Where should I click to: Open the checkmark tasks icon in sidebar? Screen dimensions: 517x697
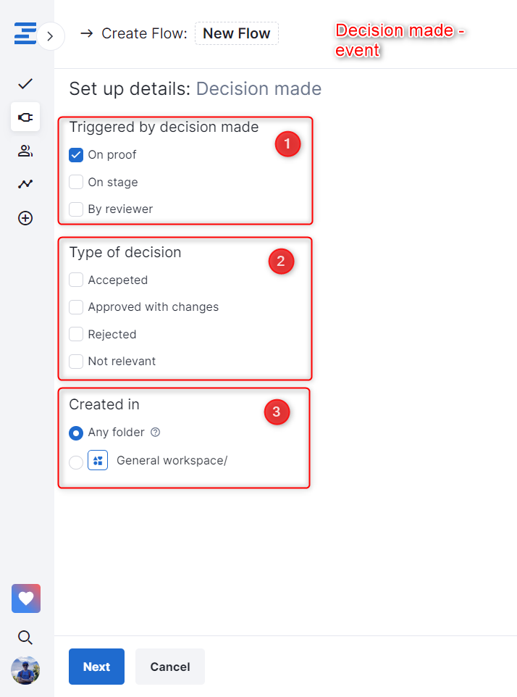point(25,84)
